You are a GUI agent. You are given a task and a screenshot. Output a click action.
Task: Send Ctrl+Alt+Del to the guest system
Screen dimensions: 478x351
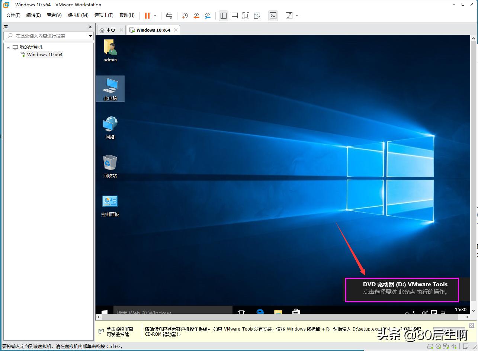tap(169, 16)
